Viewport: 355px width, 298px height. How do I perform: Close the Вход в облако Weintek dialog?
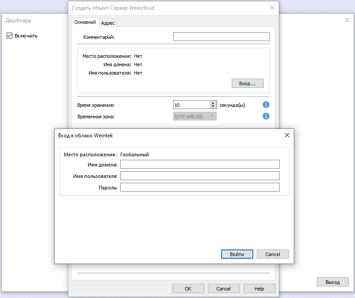[x=287, y=135]
